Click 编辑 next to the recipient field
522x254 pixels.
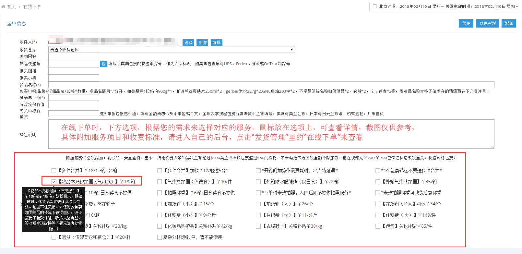217,43
